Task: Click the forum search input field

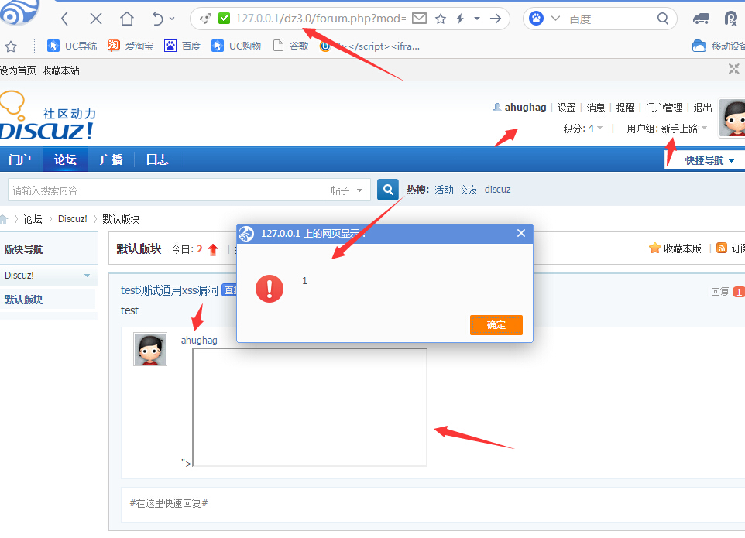Action: (x=166, y=190)
